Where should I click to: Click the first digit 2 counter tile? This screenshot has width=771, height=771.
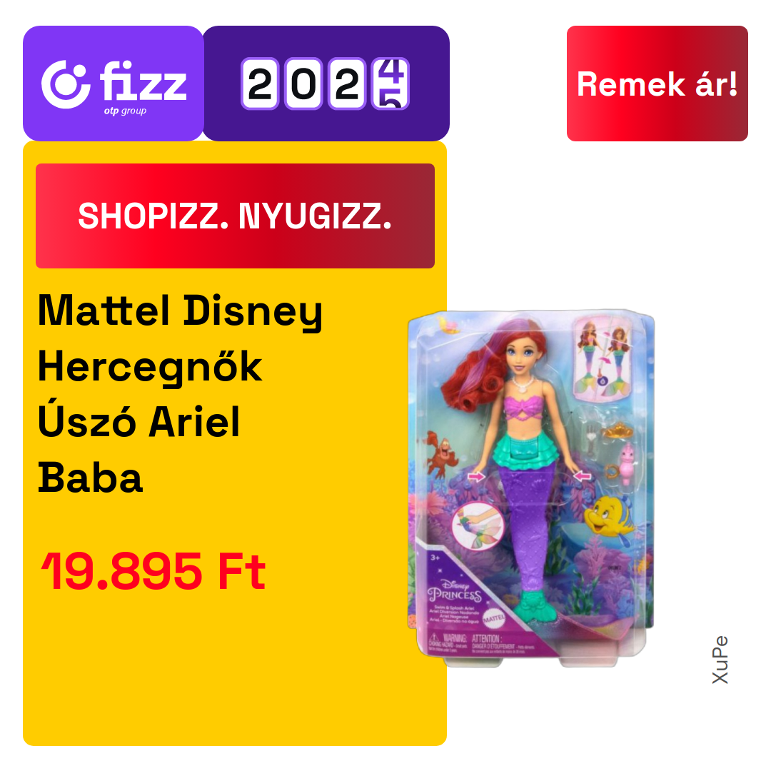260,84
